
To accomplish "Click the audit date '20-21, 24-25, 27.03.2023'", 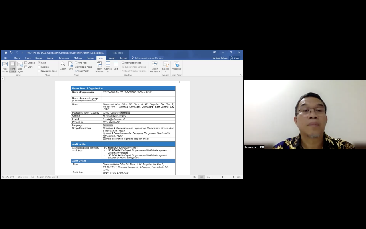I will click(x=116, y=173).
